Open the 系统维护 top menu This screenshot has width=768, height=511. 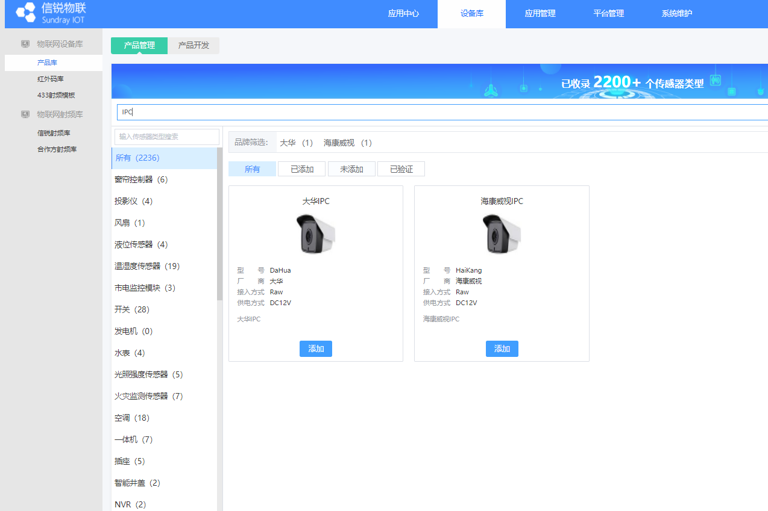tap(677, 14)
